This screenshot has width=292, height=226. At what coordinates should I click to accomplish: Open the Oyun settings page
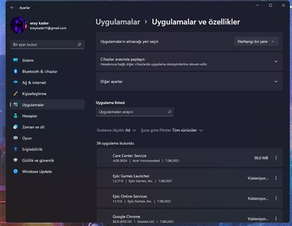47,138
